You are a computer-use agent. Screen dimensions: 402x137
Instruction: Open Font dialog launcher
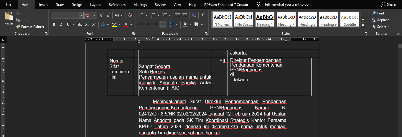[x=134, y=34]
